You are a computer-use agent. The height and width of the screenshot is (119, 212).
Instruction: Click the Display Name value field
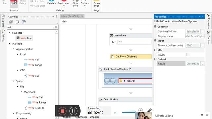pyautogui.click(x=195, y=36)
